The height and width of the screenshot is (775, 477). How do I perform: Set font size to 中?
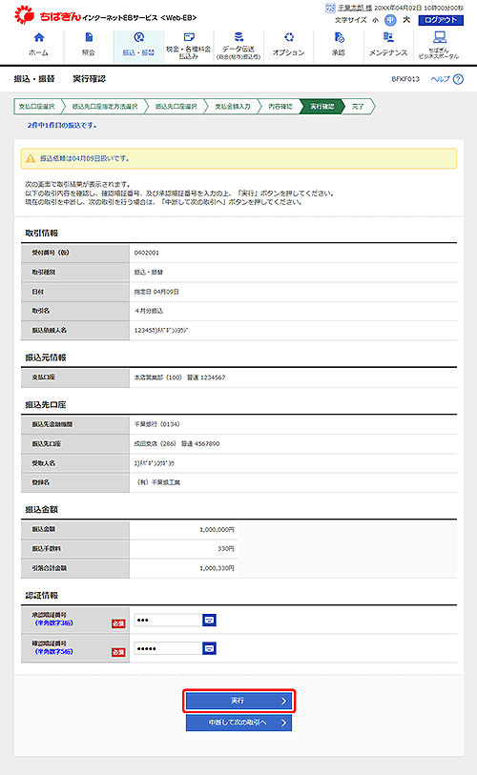(390, 20)
